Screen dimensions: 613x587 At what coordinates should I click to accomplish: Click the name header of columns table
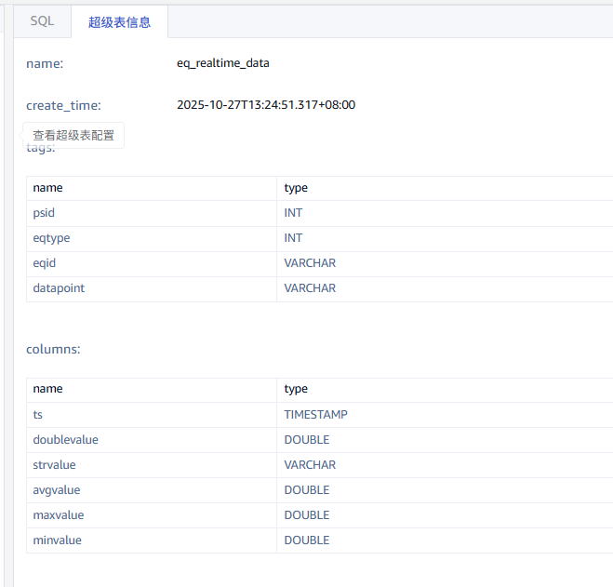pos(47,389)
